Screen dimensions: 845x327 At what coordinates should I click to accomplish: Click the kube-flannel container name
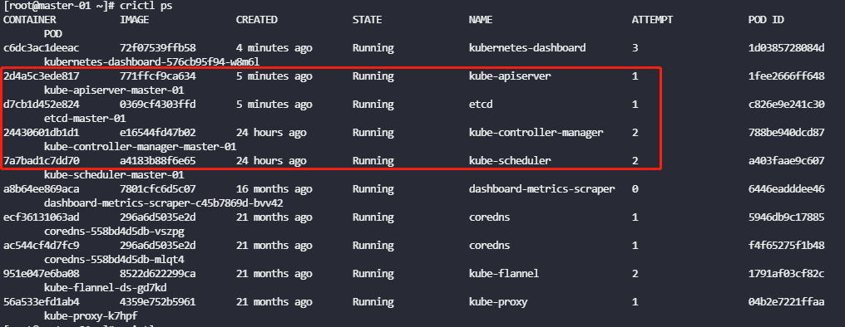pyautogui.click(x=504, y=274)
